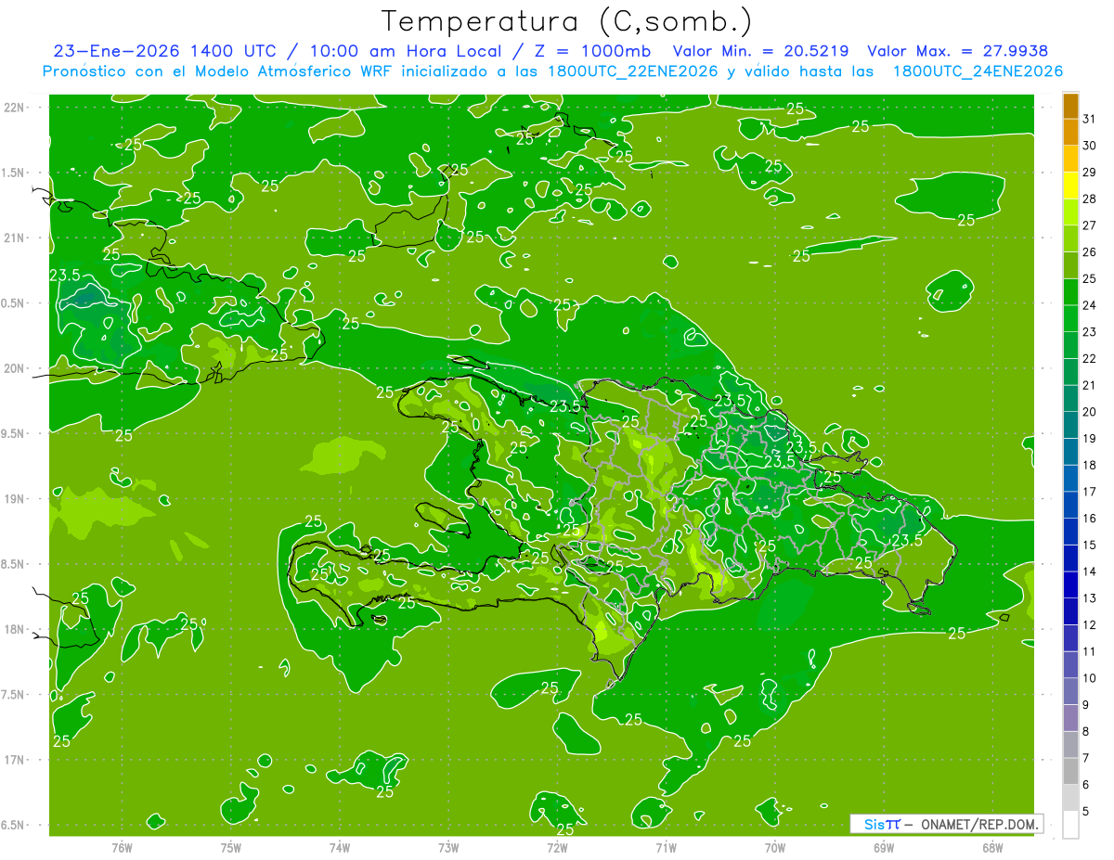Screen dimensions: 1114x860
Task: Click the "71W" longitude axis label
Action: pyautogui.click(x=666, y=847)
